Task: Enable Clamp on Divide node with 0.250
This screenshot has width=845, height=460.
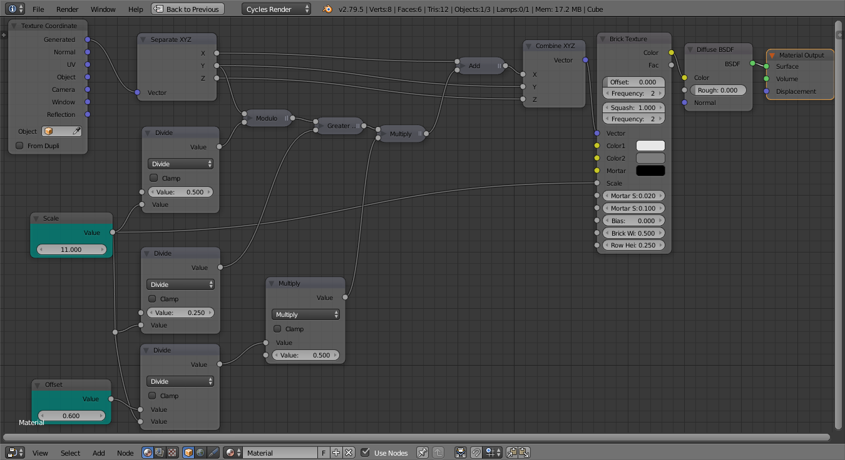Action: tap(152, 299)
